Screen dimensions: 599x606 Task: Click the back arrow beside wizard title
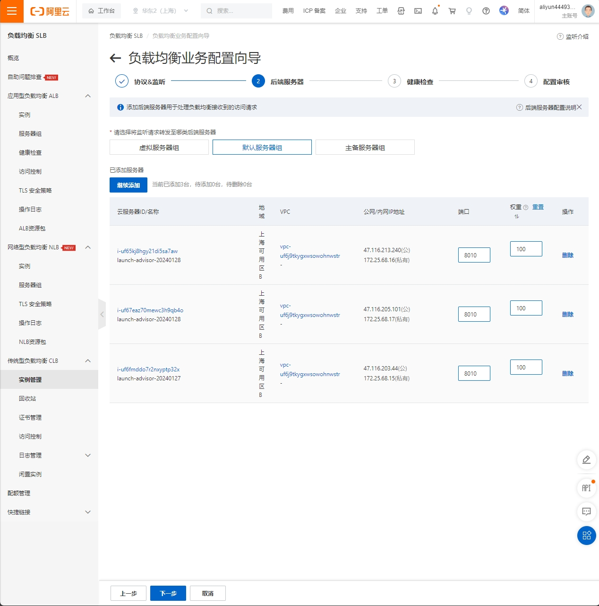(x=115, y=58)
